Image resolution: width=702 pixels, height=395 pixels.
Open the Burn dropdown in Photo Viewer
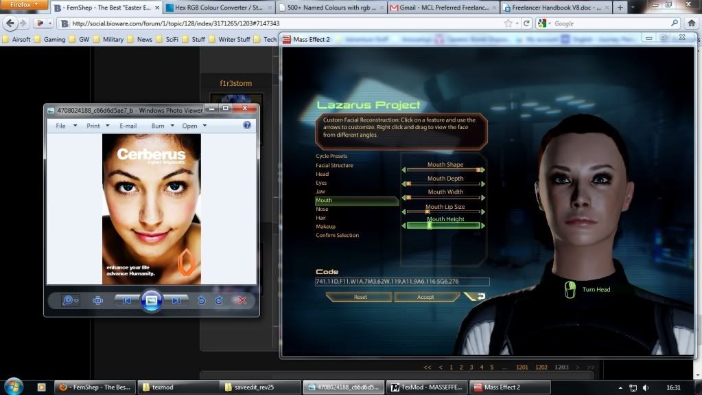tap(163, 126)
